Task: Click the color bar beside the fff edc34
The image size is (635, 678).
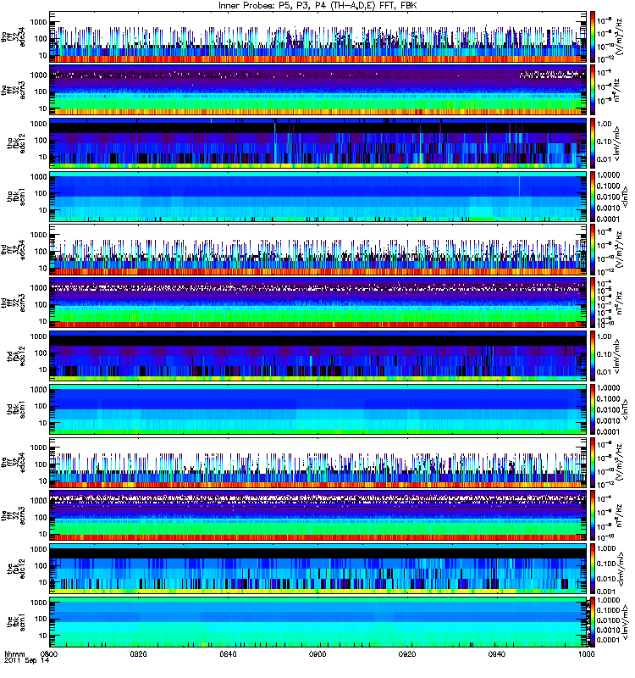Action: pyautogui.click(x=592, y=462)
